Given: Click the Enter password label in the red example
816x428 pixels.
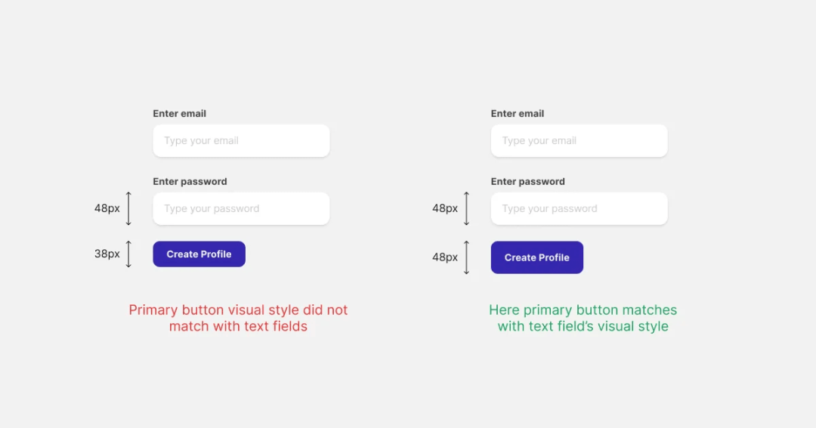Looking at the screenshot, I should tap(190, 181).
